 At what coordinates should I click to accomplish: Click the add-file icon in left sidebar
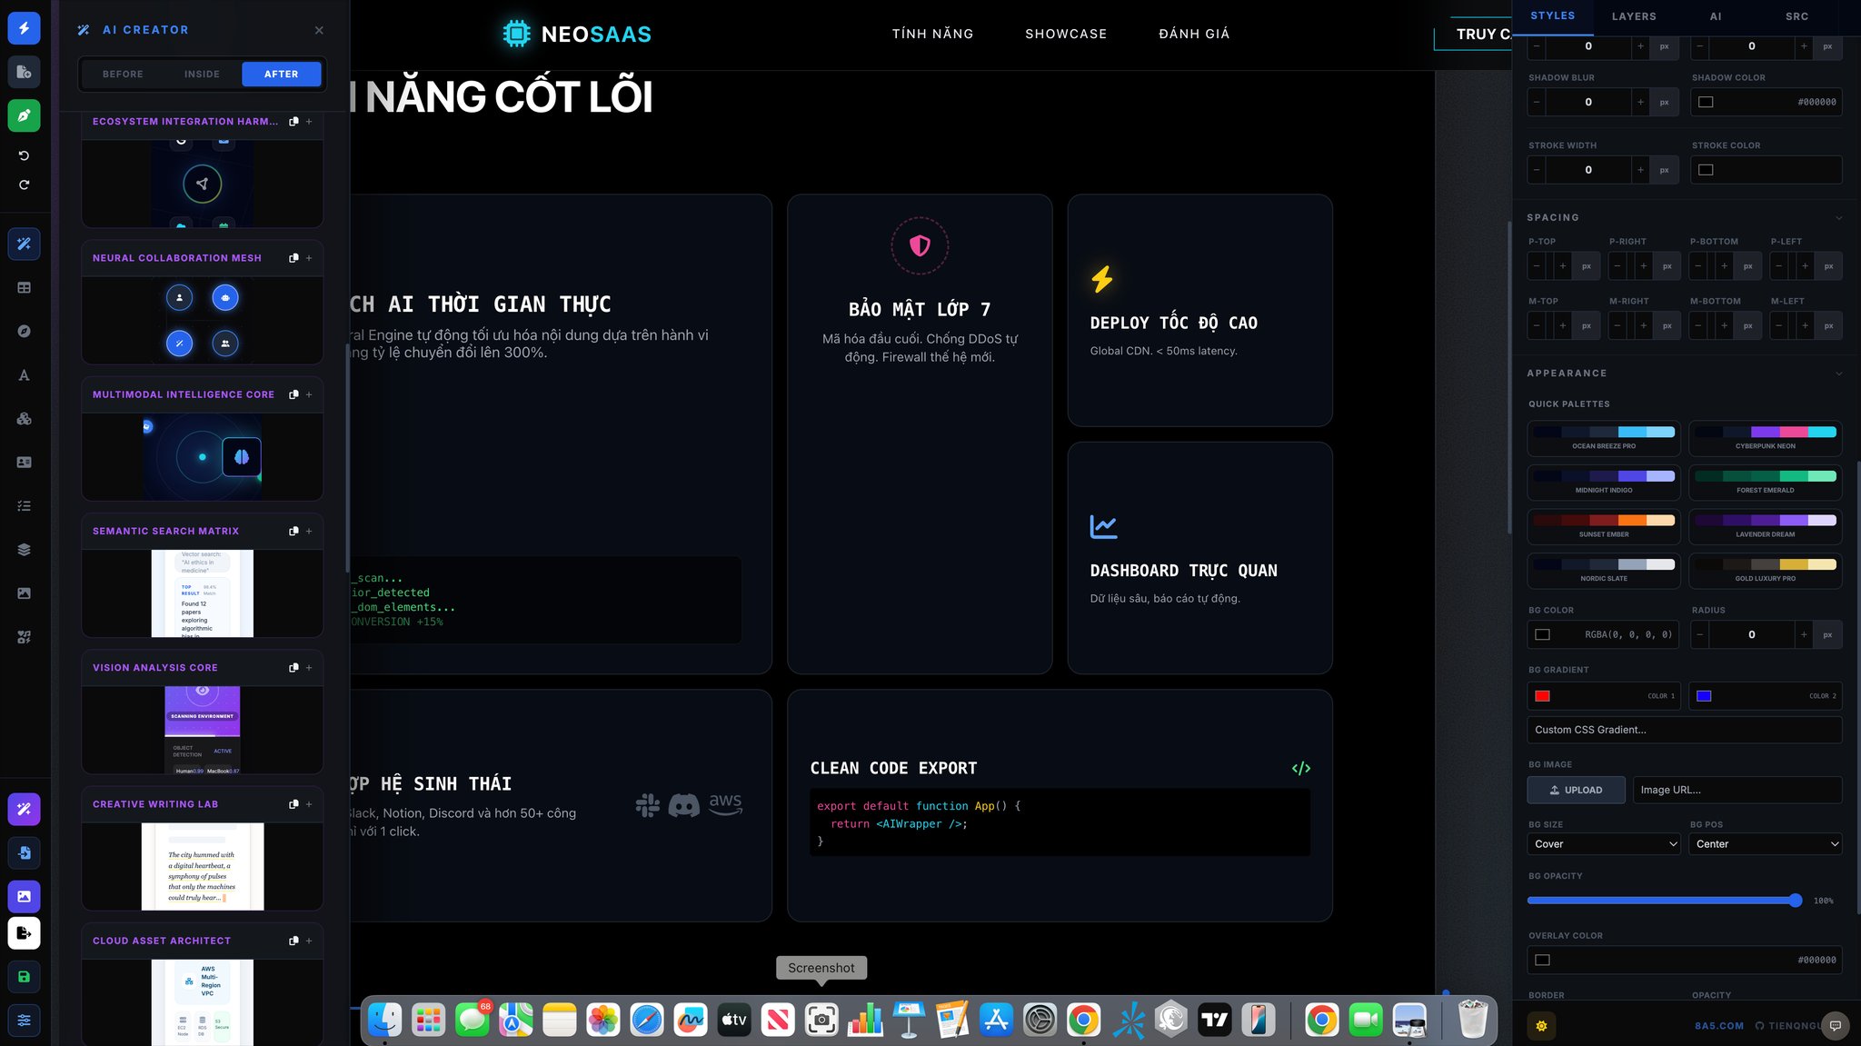pyautogui.click(x=24, y=72)
